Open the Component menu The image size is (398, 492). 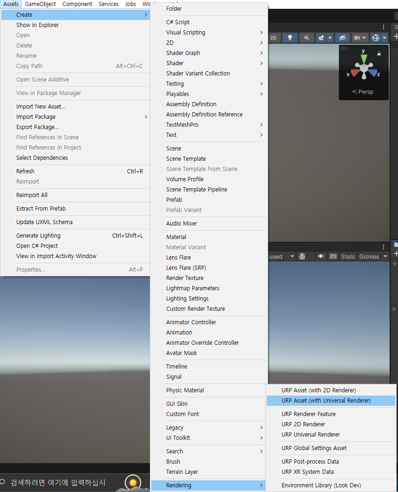pos(77,4)
